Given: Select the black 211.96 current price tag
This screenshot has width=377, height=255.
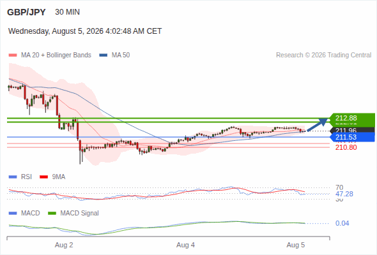Looking at the screenshot, I should tap(351, 130).
